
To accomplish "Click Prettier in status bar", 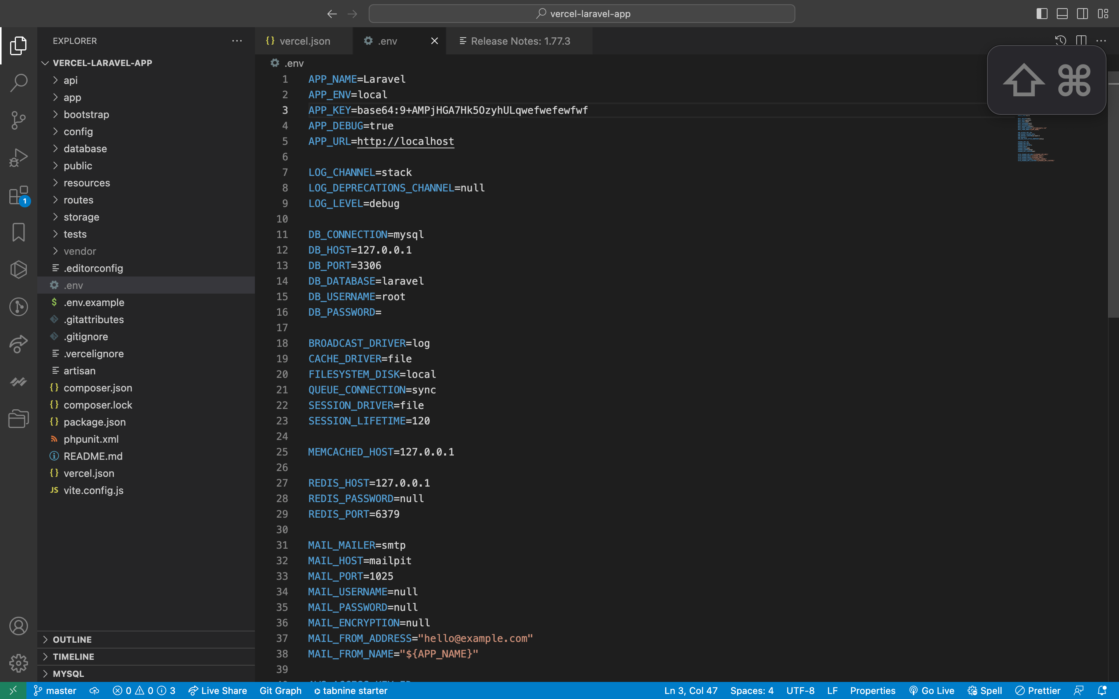I will coord(1038,691).
